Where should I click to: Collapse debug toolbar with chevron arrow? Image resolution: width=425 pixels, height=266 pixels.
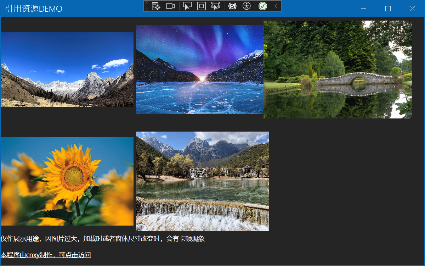pyautogui.click(x=276, y=6)
